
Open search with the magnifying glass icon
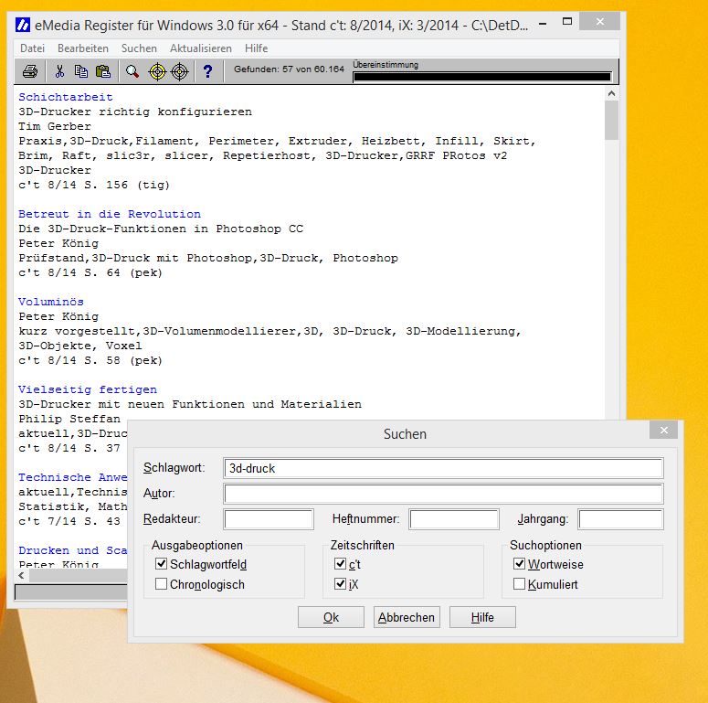132,71
